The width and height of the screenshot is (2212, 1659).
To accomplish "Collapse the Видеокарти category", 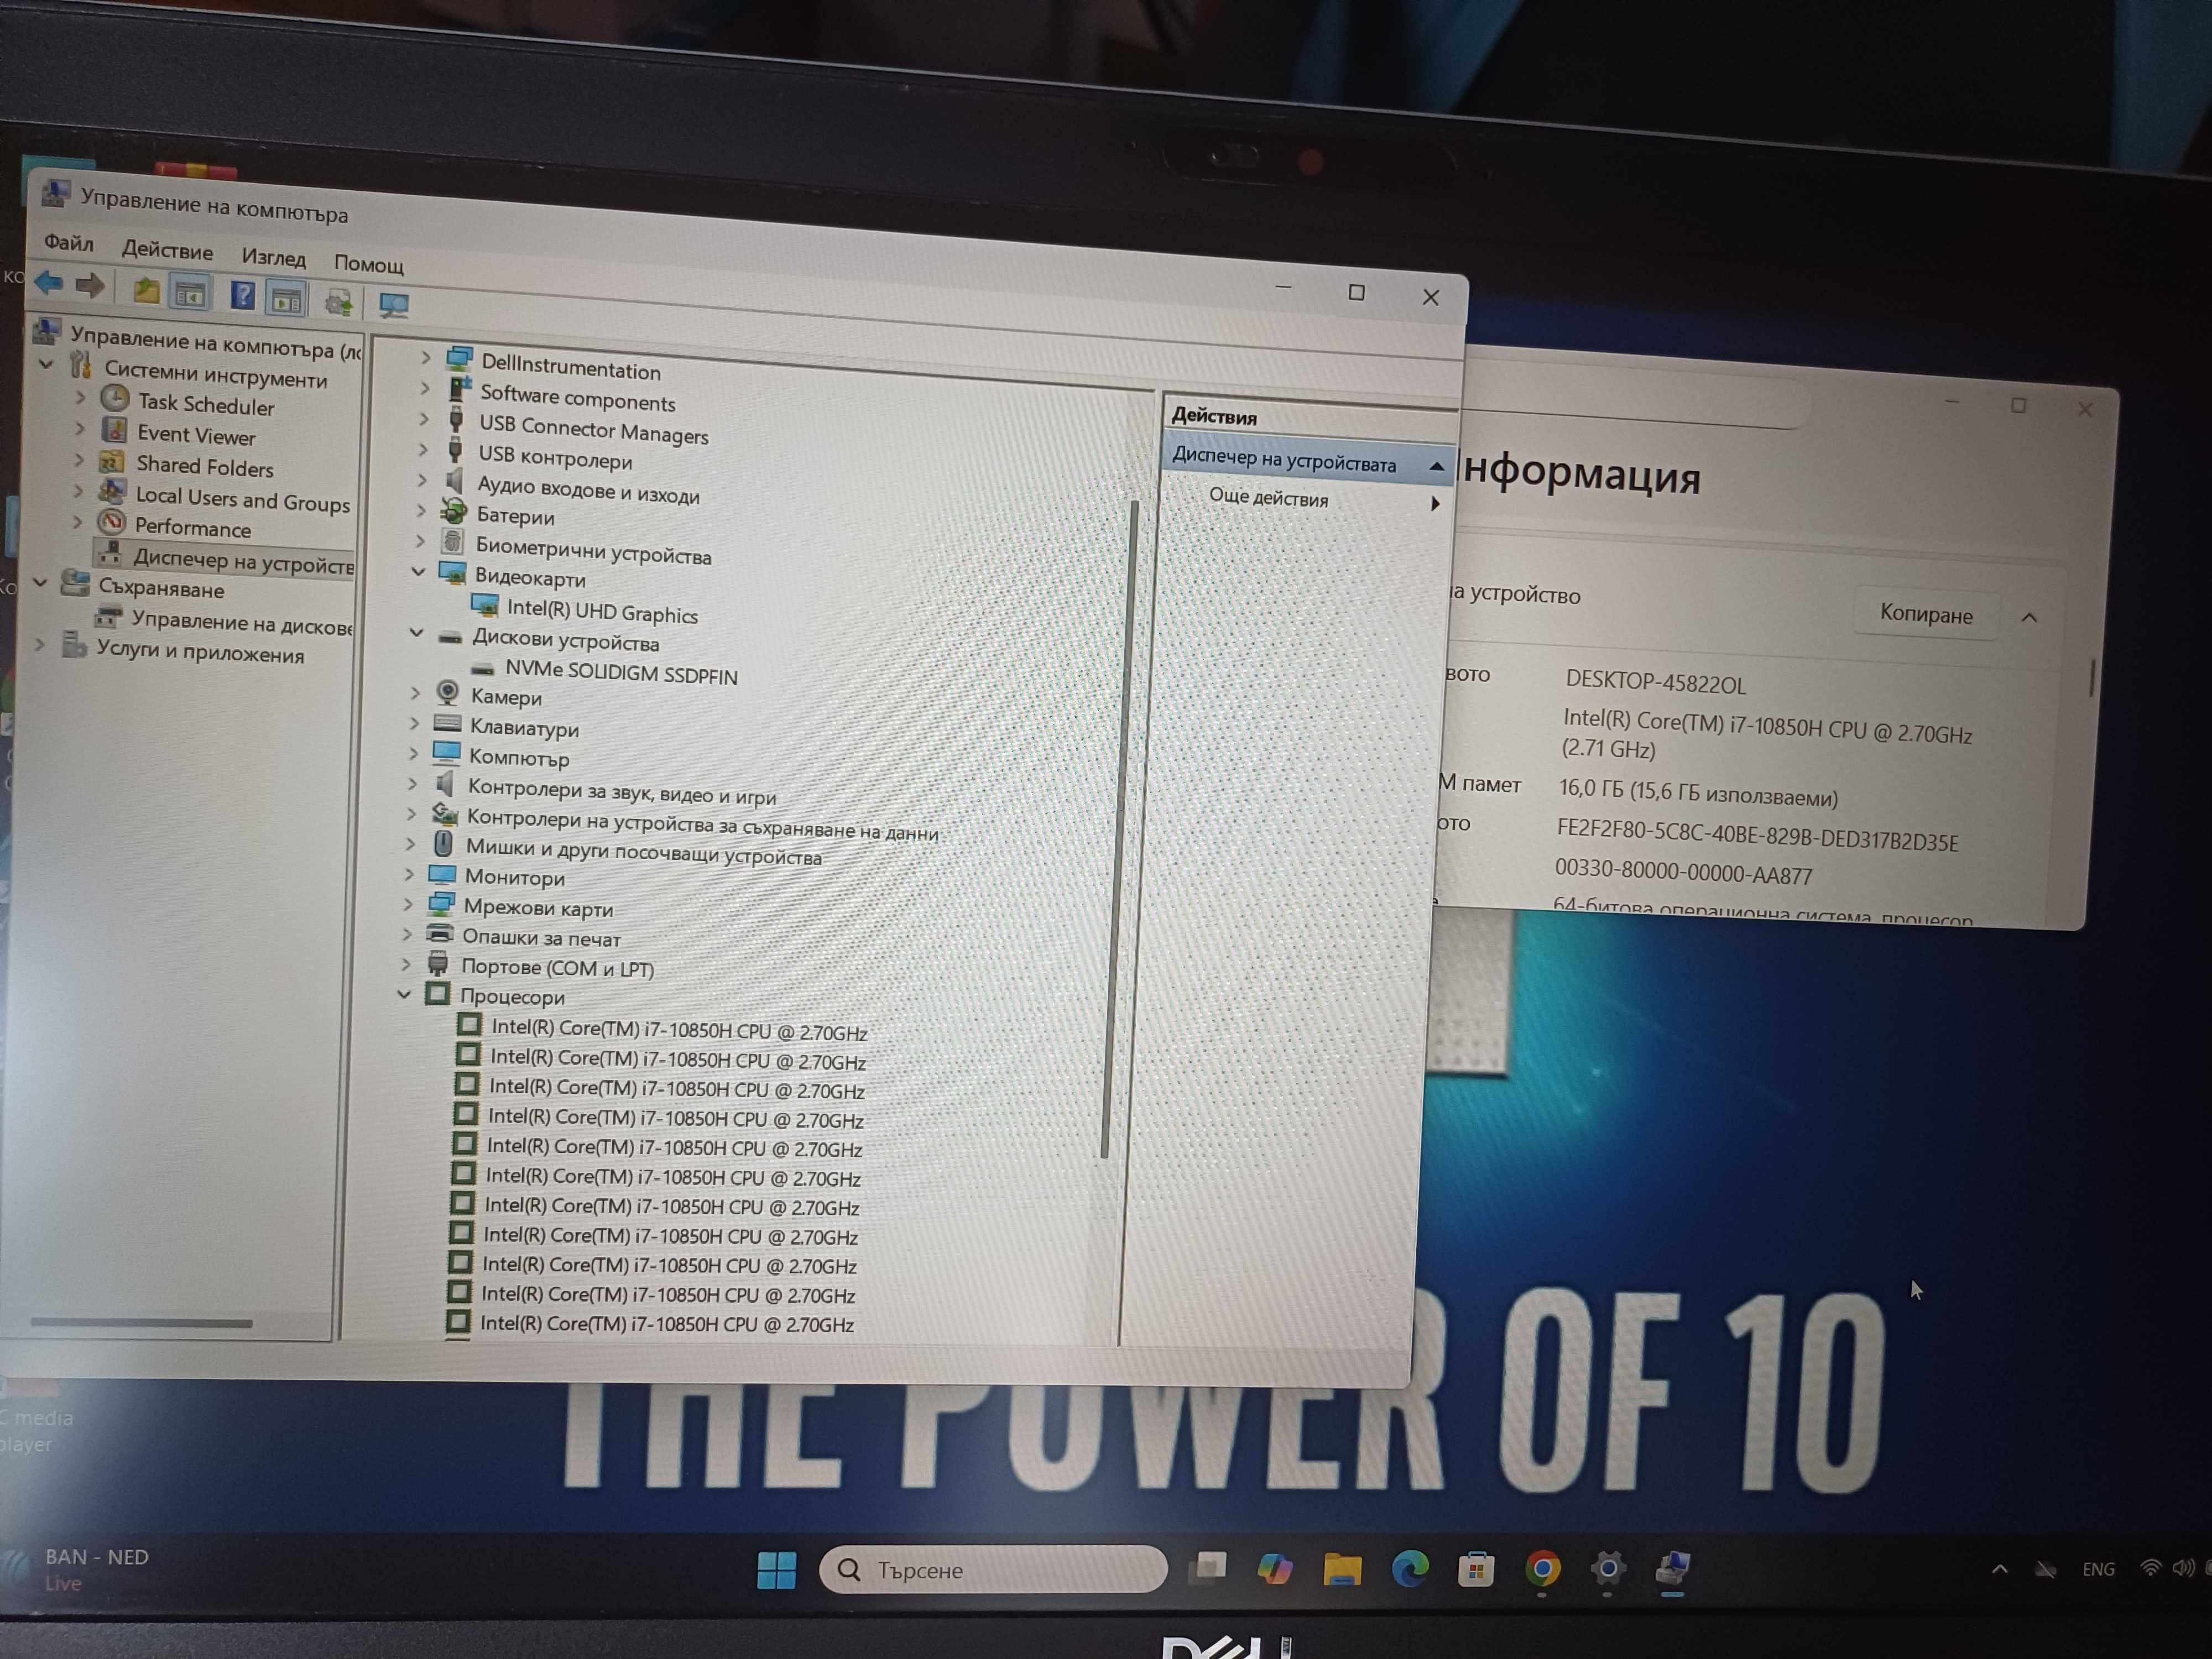I will pyautogui.click(x=418, y=572).
